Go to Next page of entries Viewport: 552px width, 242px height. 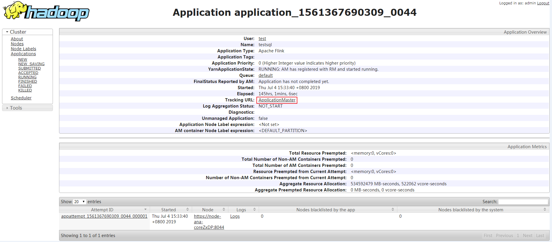(x=527, y=236)
